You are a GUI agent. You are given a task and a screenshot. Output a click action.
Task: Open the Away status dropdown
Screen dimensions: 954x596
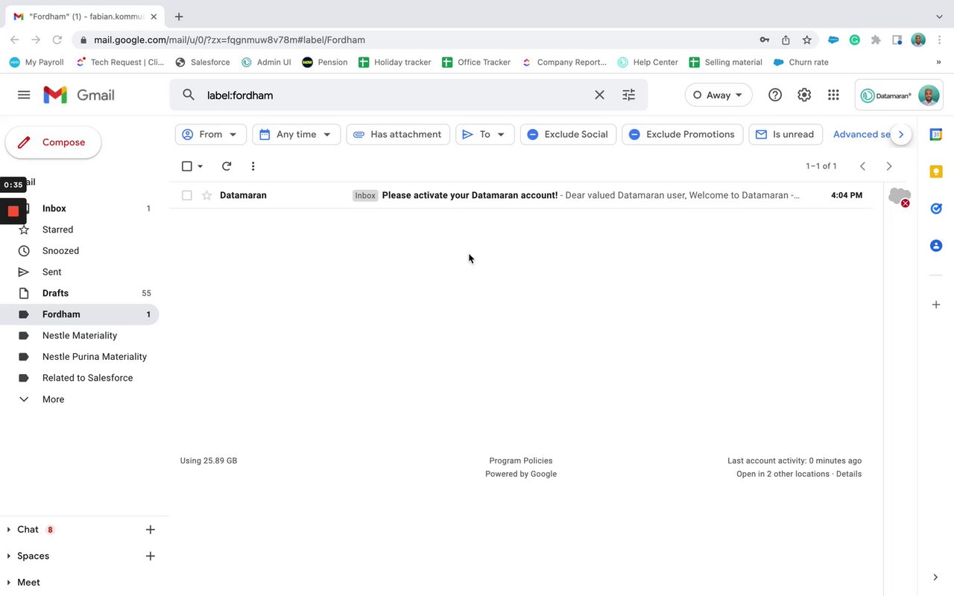[x=718, y=95]
